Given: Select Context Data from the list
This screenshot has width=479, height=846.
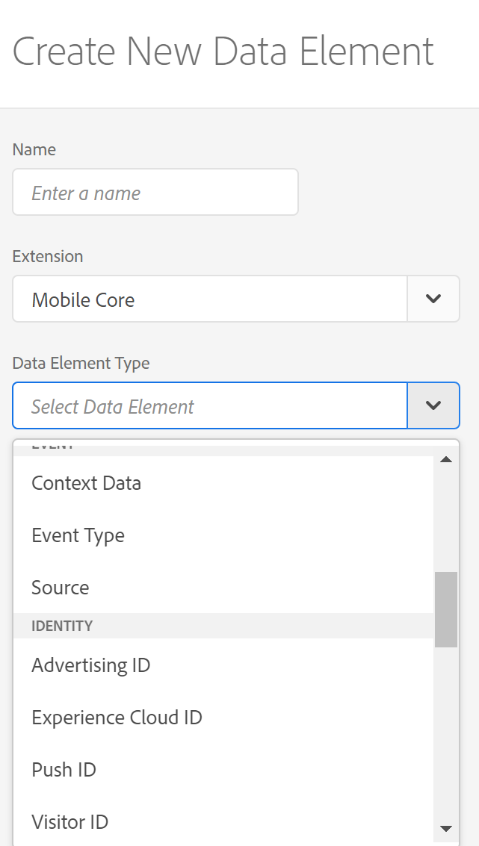Looking at the screenshot, I should [x=86, y=483].
